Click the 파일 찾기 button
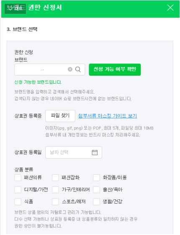The image size is (180, 235). coord(60,116)
